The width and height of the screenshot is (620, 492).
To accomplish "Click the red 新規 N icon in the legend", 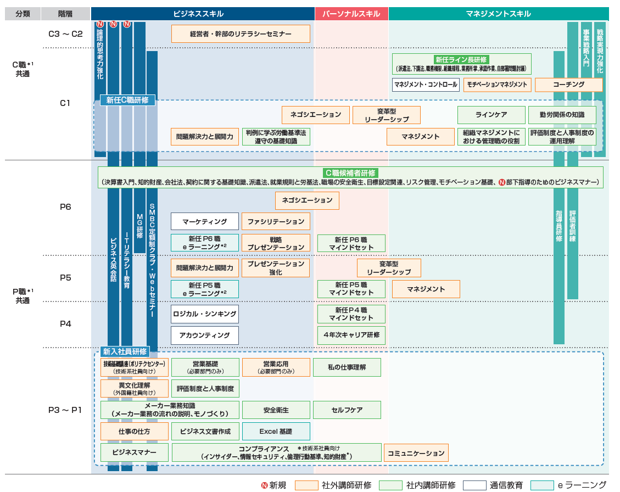I will pyautogui.click(x=264, y=485).
